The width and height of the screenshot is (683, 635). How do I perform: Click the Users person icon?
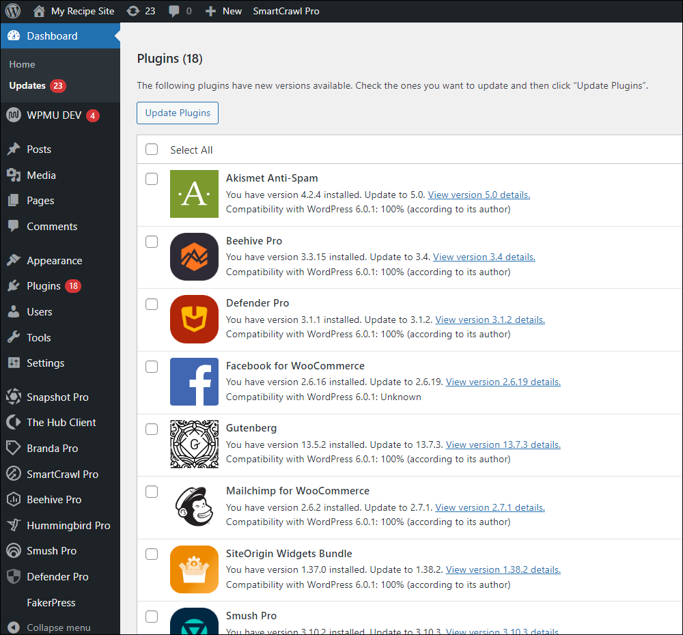click(14, 311)
